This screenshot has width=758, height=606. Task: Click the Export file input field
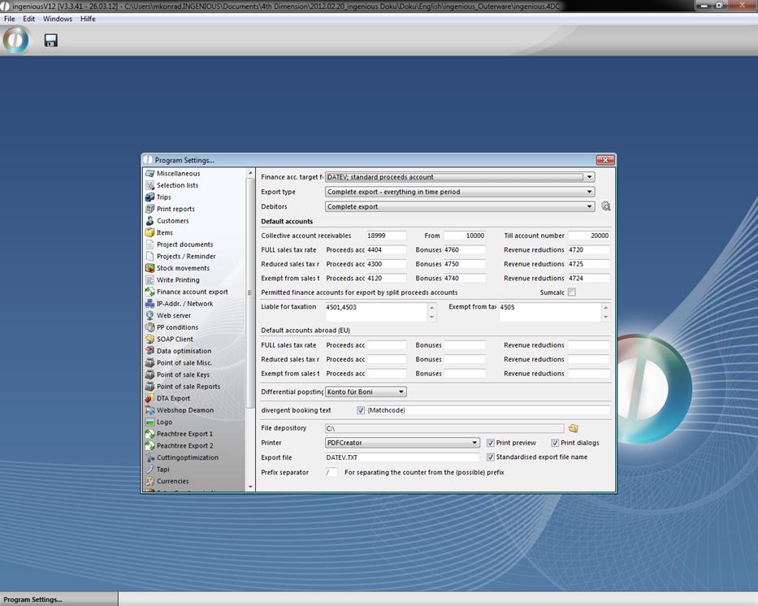click(x=403, y=457)
